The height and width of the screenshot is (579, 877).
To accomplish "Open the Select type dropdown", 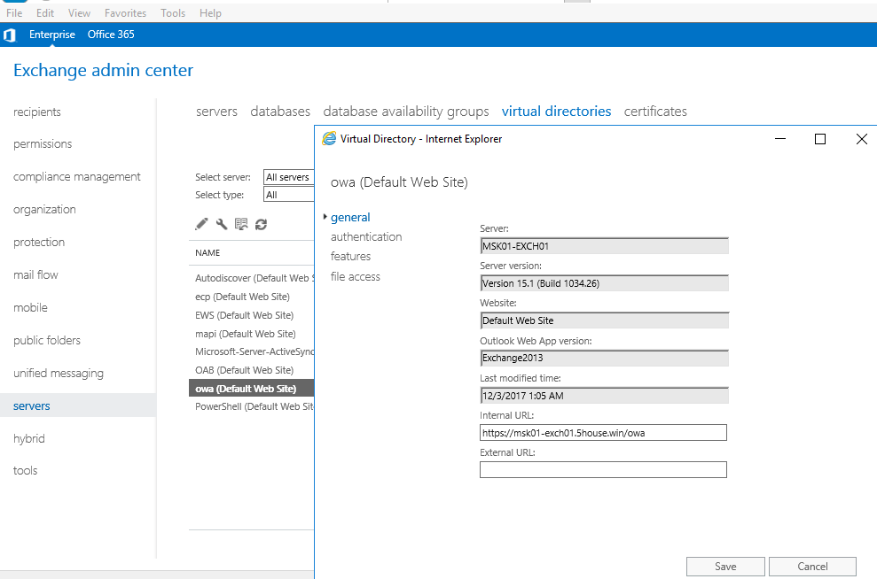I will click(289, 195).
